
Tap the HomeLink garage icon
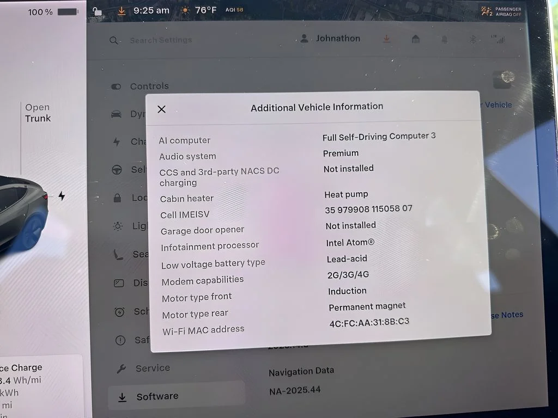click(416, 39)
